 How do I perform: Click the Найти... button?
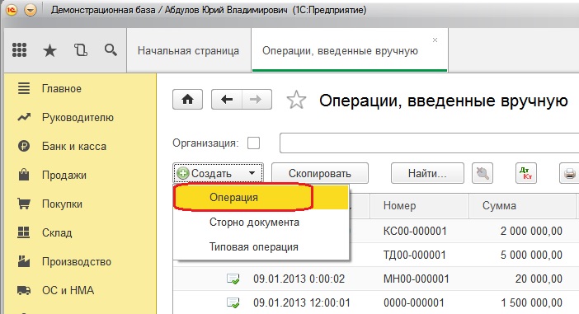tap(427, 173)
